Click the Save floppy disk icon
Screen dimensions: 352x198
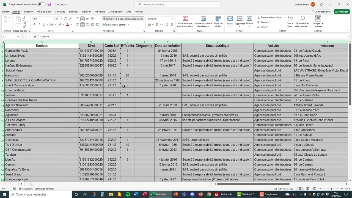click(49, 4)
